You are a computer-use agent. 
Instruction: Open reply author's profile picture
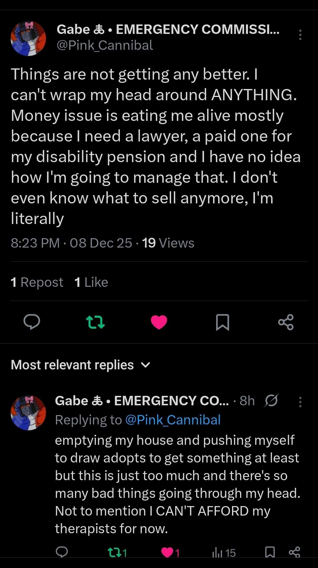[28, 412]
